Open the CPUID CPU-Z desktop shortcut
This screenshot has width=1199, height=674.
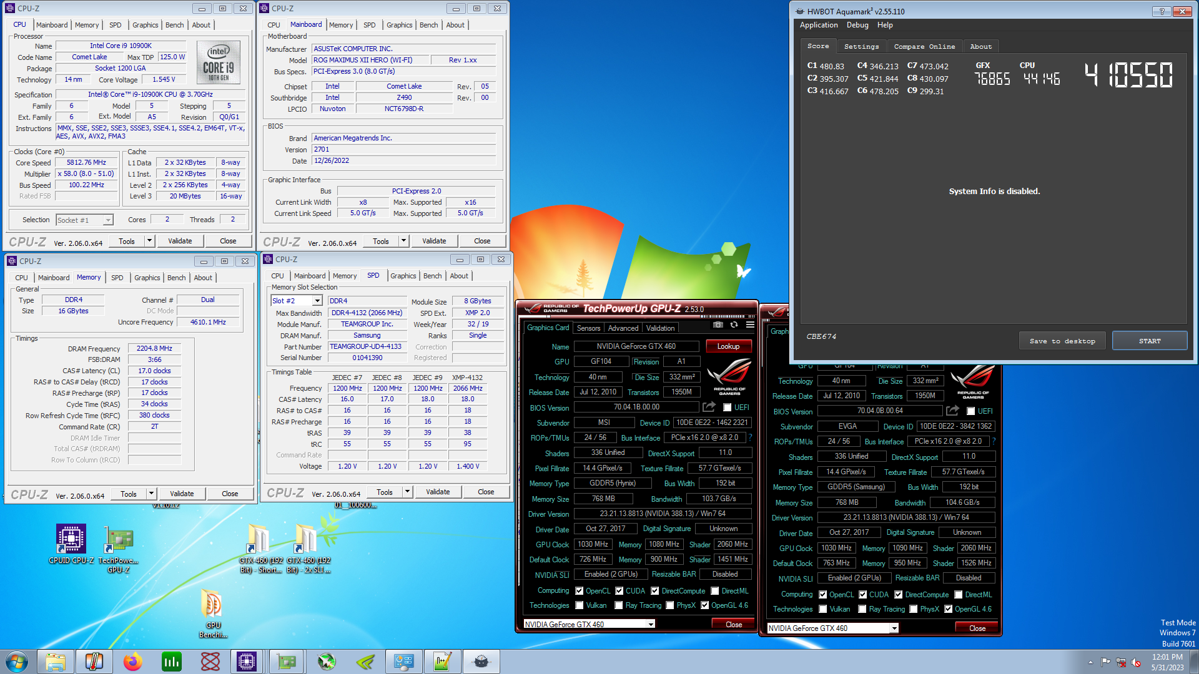[71, 544]
